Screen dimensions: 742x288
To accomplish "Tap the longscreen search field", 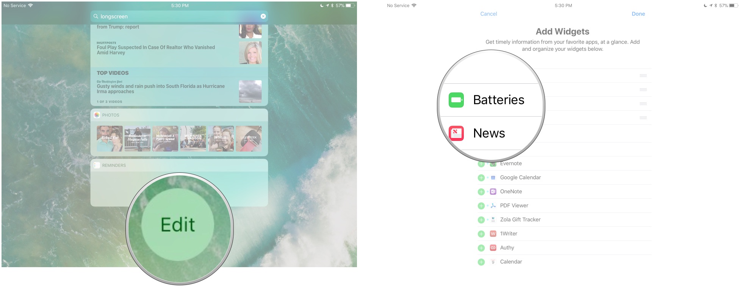I will [x=179, y=16].
